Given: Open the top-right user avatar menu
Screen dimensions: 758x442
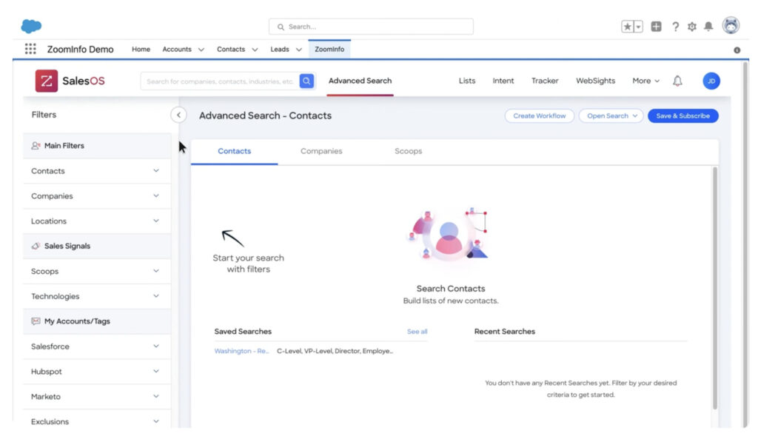Looking at the screenshot, I should point(730,24).
